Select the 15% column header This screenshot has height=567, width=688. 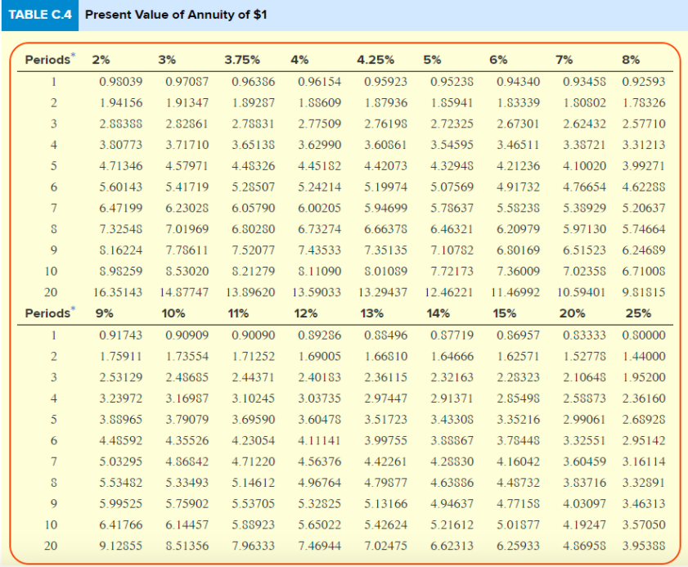(x=505, y=313)
